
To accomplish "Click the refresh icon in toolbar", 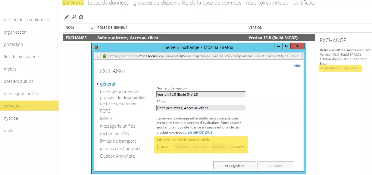I will (81, 17).
